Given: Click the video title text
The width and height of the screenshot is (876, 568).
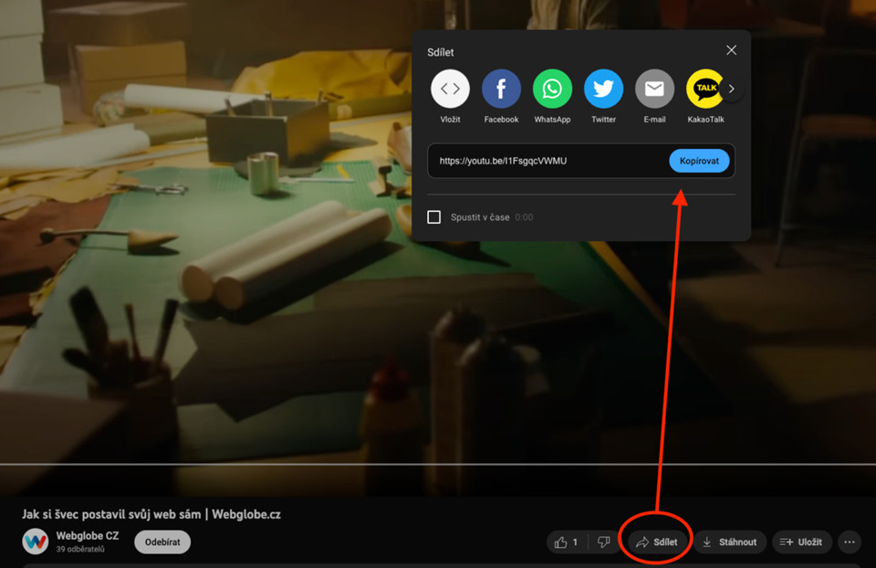Looking at the screenshot, I should click(151, 514).
